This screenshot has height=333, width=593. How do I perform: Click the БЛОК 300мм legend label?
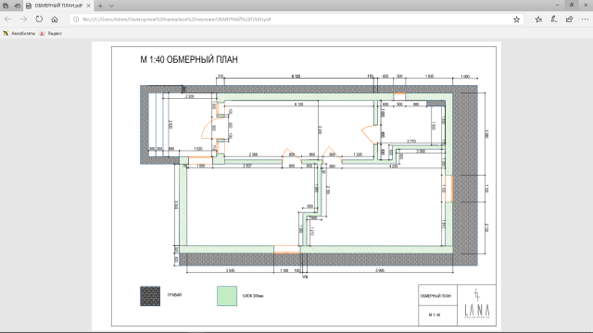pyautogui.click(x=253, y=296)
